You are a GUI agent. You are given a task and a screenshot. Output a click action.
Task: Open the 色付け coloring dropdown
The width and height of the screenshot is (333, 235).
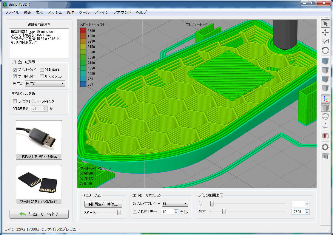45,84
